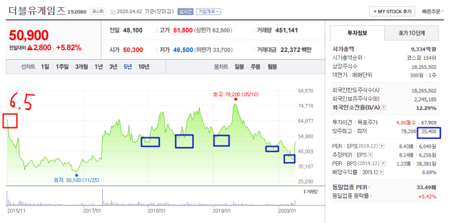Click the 4.00매수 investment opinion
The width and height of the screenshot is (449, 223).
coord(406,123)
